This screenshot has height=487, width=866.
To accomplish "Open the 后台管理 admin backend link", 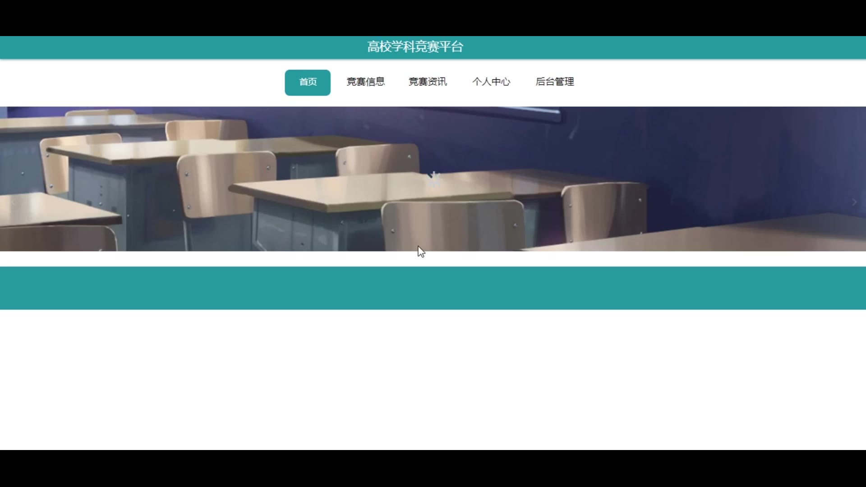I will coord(555,82).
